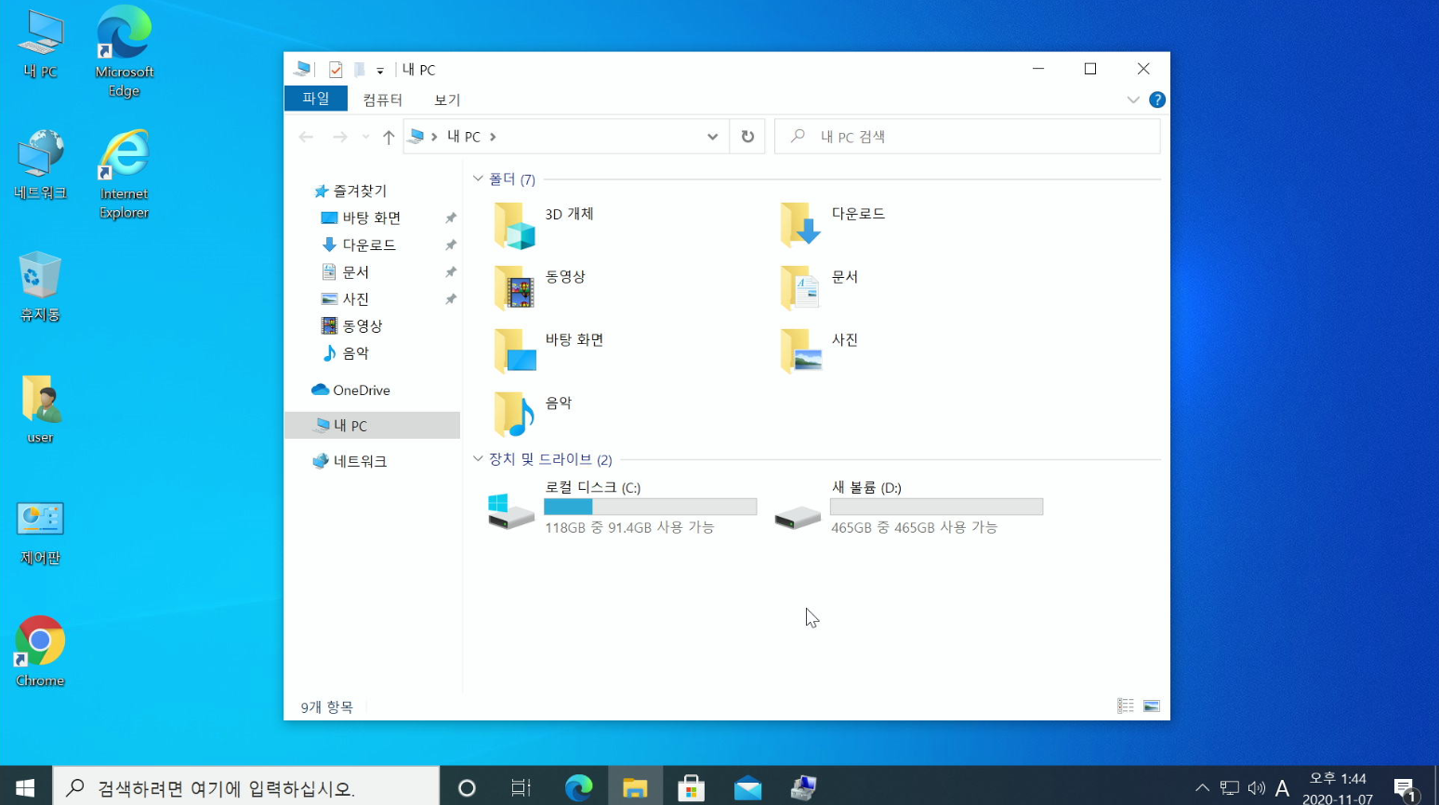The image size is (1439, 805).
Task: Open Explorer help question mark icon
Action: point(1157,99)
